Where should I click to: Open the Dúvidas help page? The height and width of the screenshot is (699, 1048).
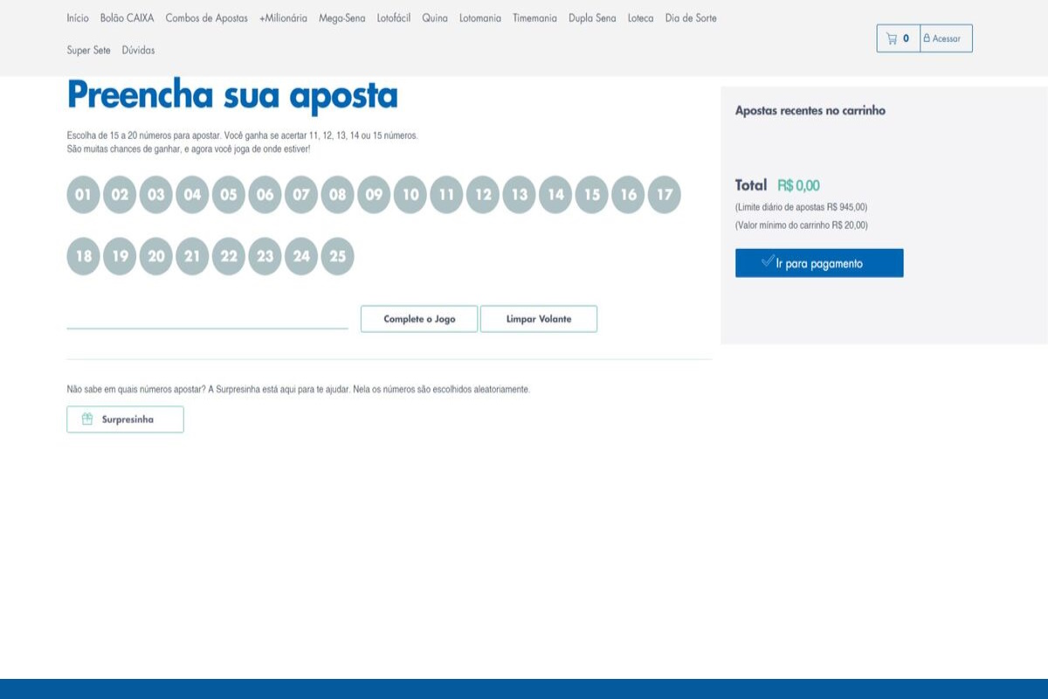[x=139, y=51]
